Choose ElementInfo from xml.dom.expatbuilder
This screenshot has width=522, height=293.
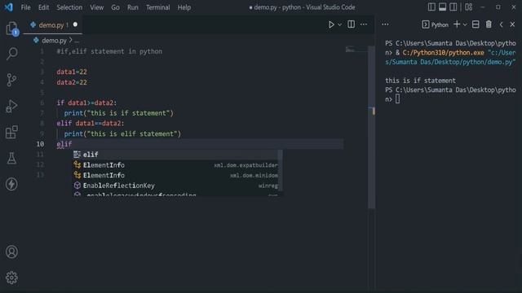[x=178, y=164]
